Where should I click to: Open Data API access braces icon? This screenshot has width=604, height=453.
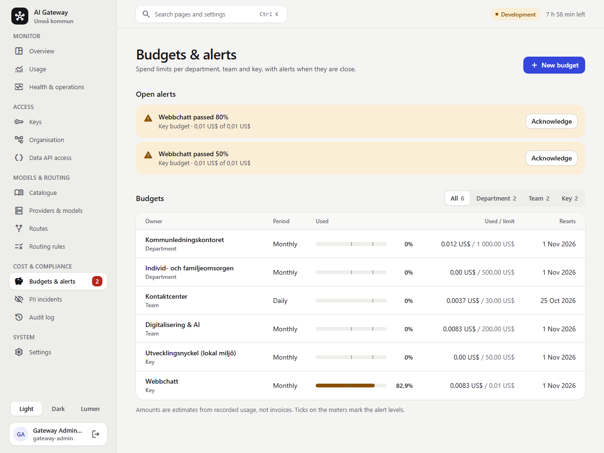[x=19, y=158]
